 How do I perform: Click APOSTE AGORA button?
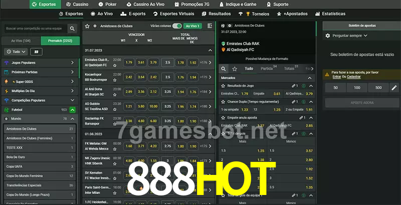(x=362, y=102)
